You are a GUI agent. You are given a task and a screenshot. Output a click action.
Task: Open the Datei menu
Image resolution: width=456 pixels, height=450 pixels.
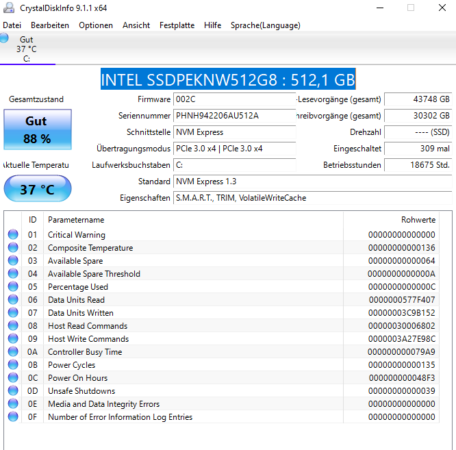(12, 25)
